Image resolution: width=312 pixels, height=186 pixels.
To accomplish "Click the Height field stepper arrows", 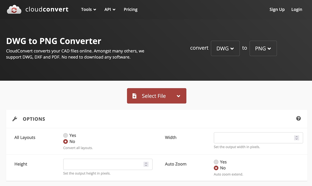I will 146,164.
